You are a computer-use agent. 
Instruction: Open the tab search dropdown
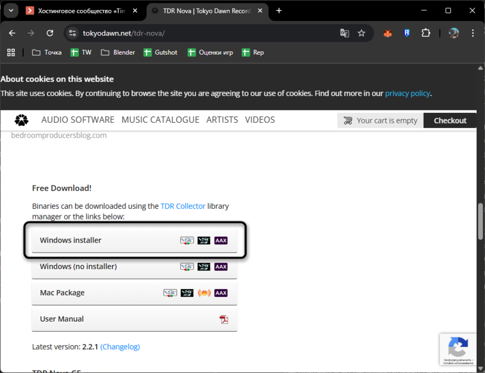pyautogui.click(x=11, y=11)
